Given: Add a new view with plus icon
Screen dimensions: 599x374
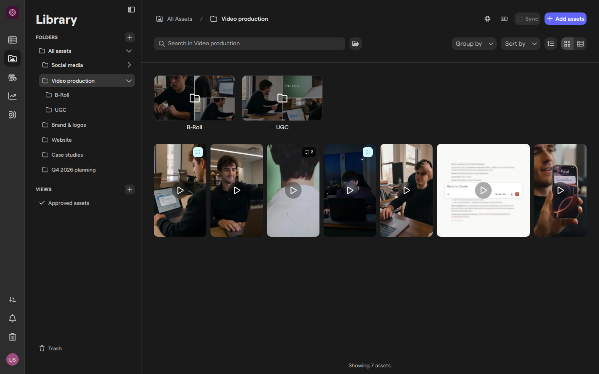Looking at the screenshot, I should click(x=130, y=189).
